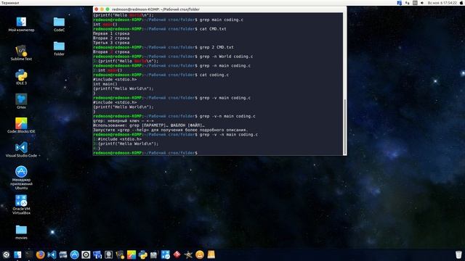Screen dimensions: 465x261
Task: Open the keyboard layout indicator in panel
Action: 415,3
